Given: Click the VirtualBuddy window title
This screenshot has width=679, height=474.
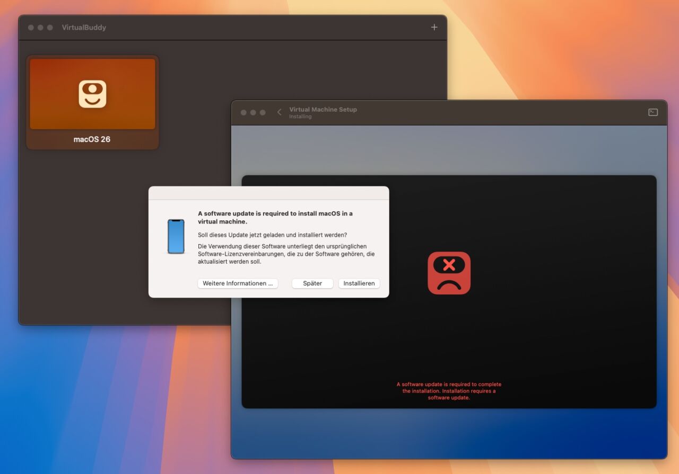Looking at the screenshot, I should click(x=84, y=28).
